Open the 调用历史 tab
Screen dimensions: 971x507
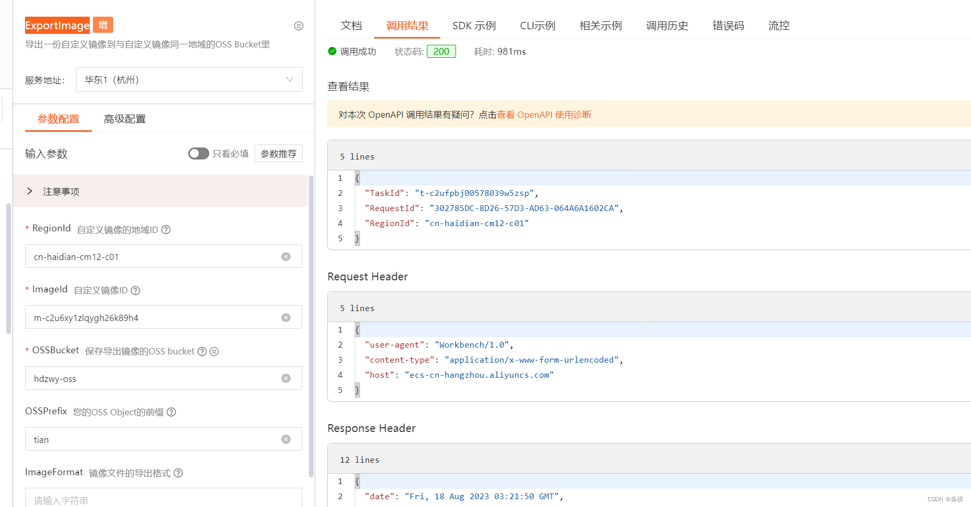(x=667, y=26)
